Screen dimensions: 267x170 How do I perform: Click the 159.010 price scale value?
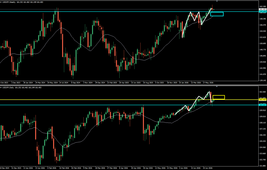point(263,116)
